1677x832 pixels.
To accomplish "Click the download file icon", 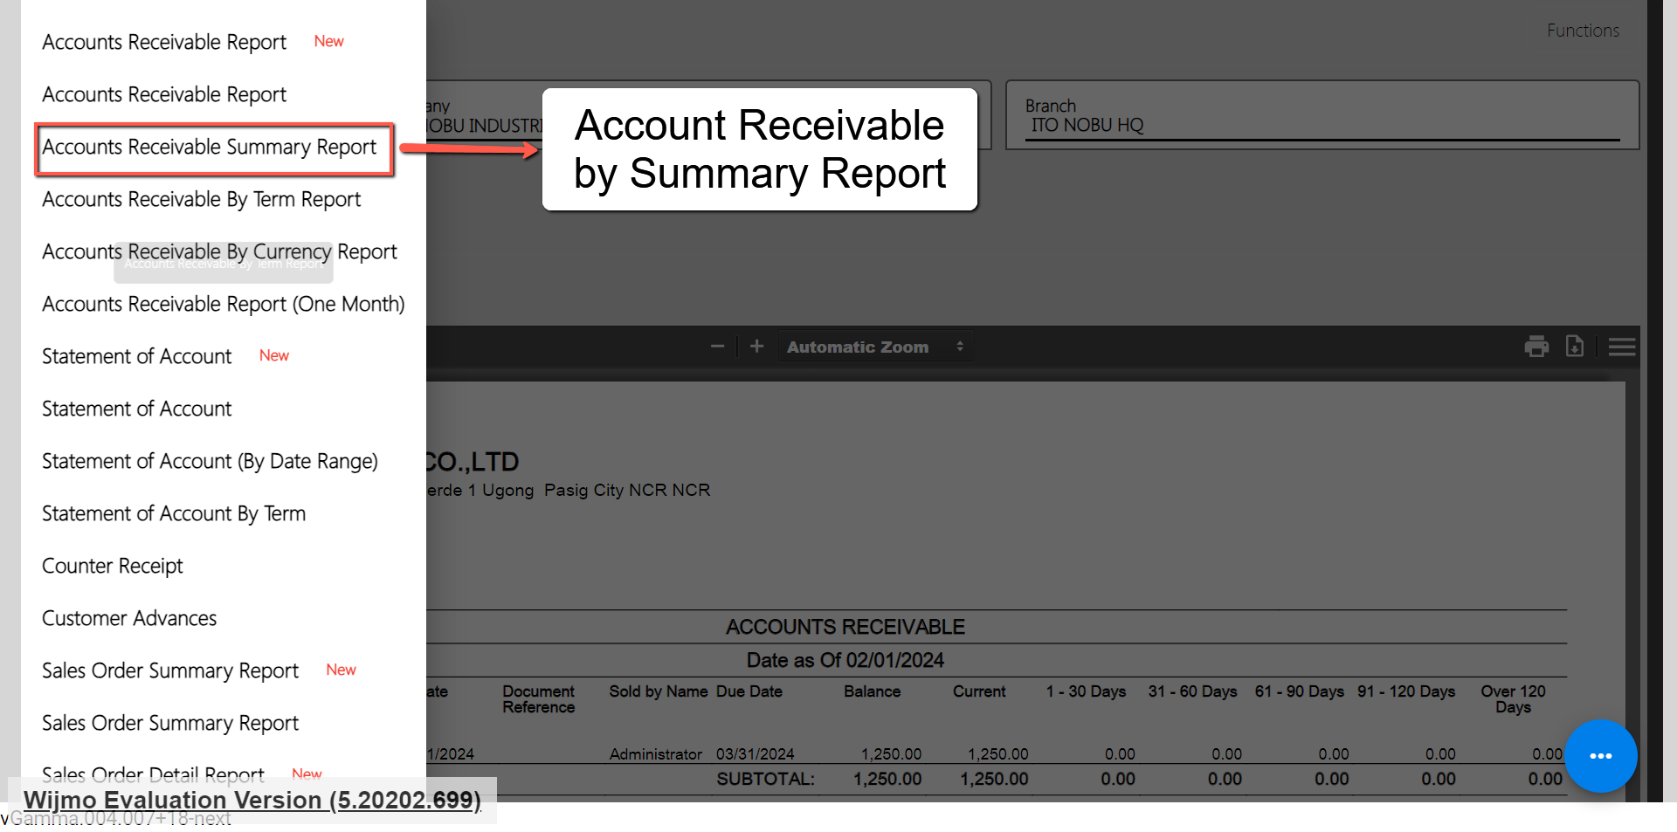I will pos(1574,347).
